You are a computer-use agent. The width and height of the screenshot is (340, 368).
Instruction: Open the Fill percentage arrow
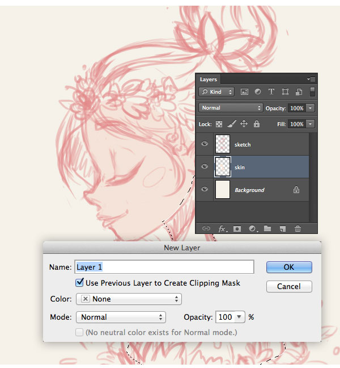tap(311, 124)
